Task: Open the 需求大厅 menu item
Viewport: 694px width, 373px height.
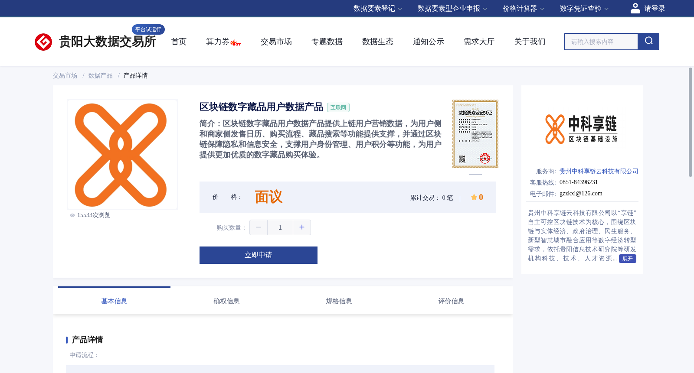Action: (479, 42)
